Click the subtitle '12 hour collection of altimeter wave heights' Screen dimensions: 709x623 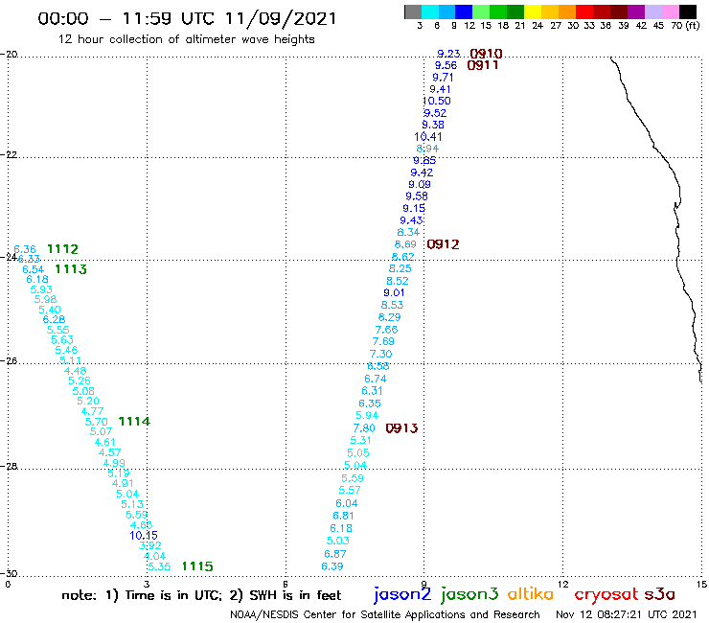coord(186,39)
